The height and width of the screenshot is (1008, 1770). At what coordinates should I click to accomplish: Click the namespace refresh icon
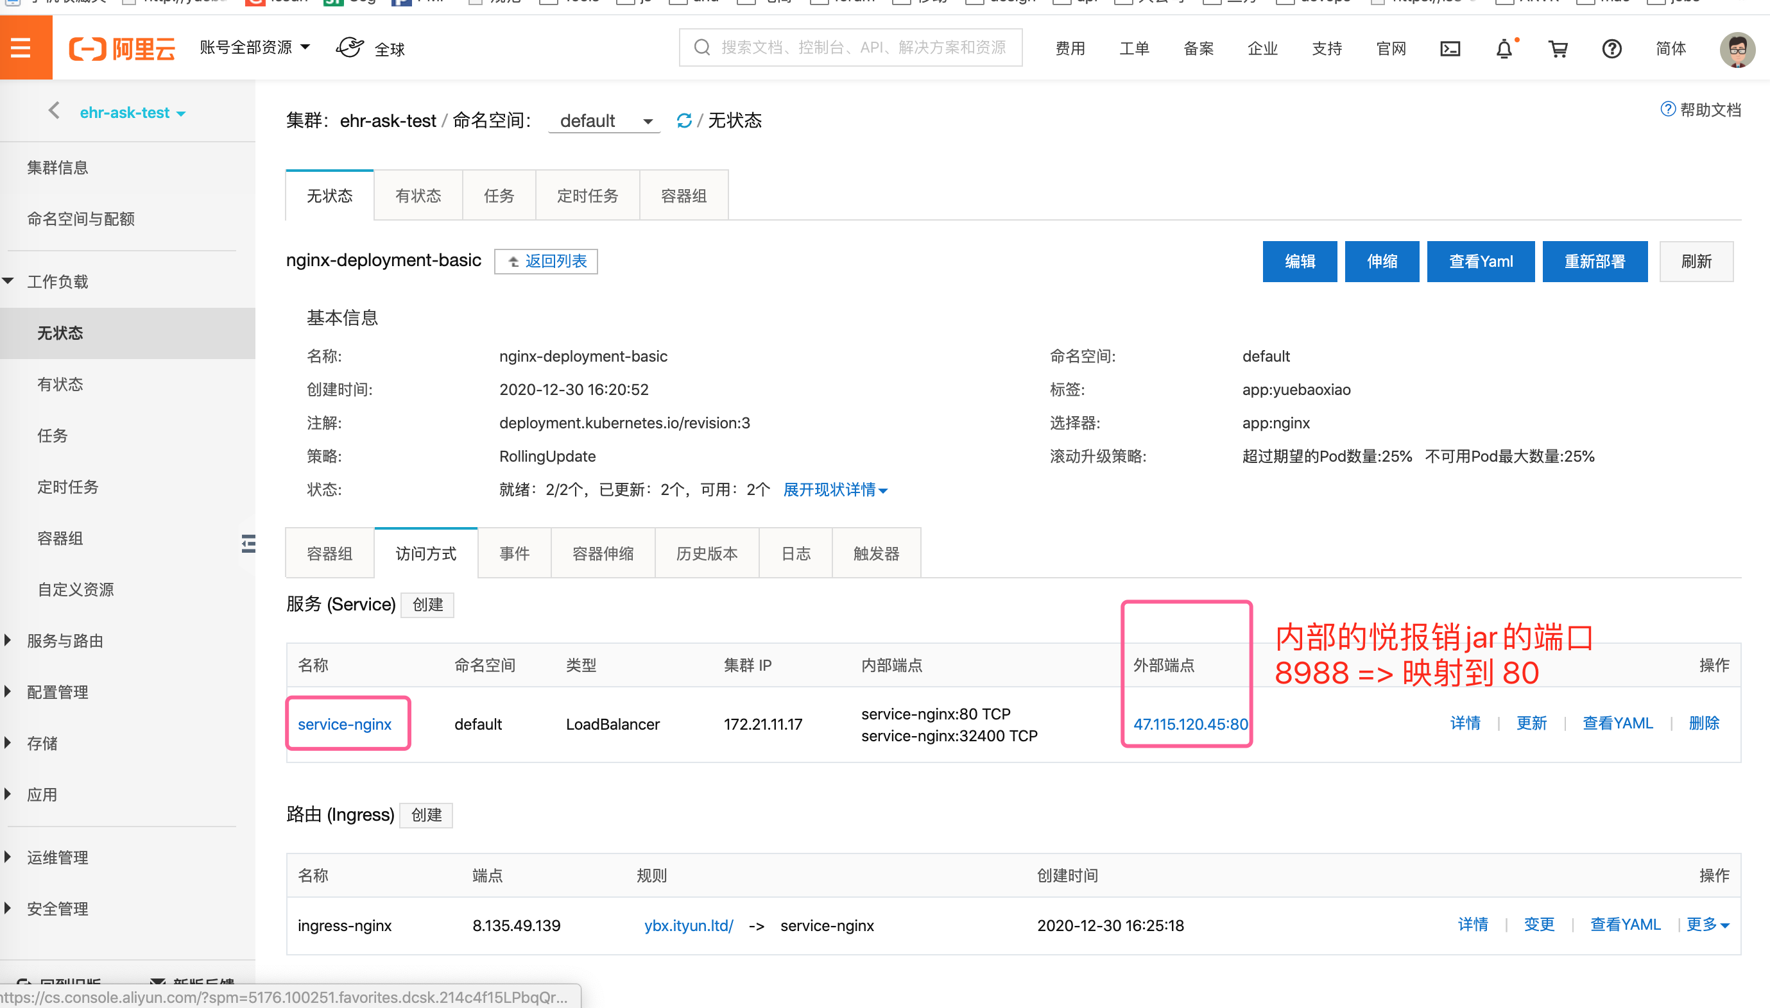(x=683, y=121)
